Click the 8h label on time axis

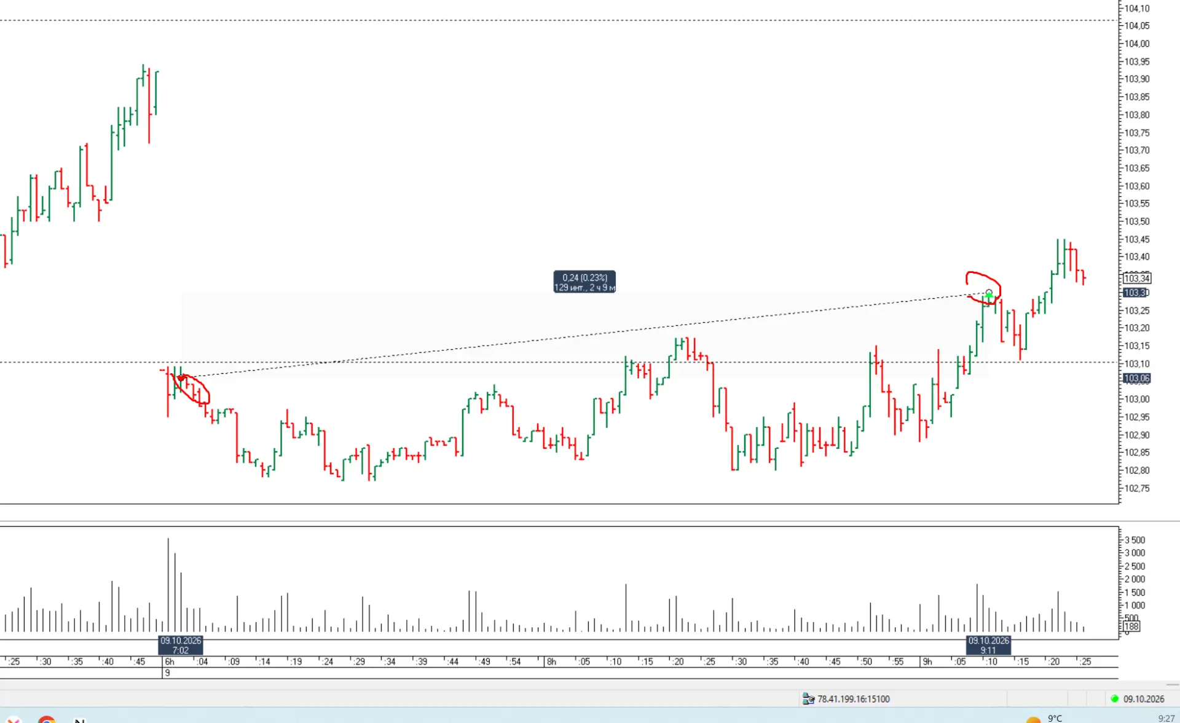pos(551,662)
